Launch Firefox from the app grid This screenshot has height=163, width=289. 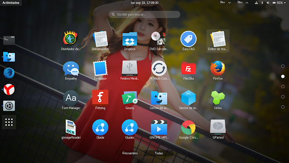point(218,68)
